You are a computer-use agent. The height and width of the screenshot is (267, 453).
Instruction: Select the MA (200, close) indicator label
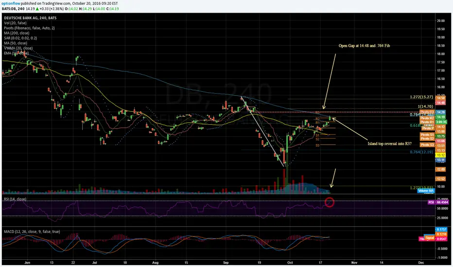coord(17,33)
